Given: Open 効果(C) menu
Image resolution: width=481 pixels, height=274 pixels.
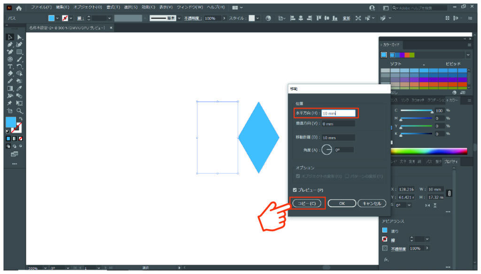Looking at the screenshot, I should (x=148, y=7).
